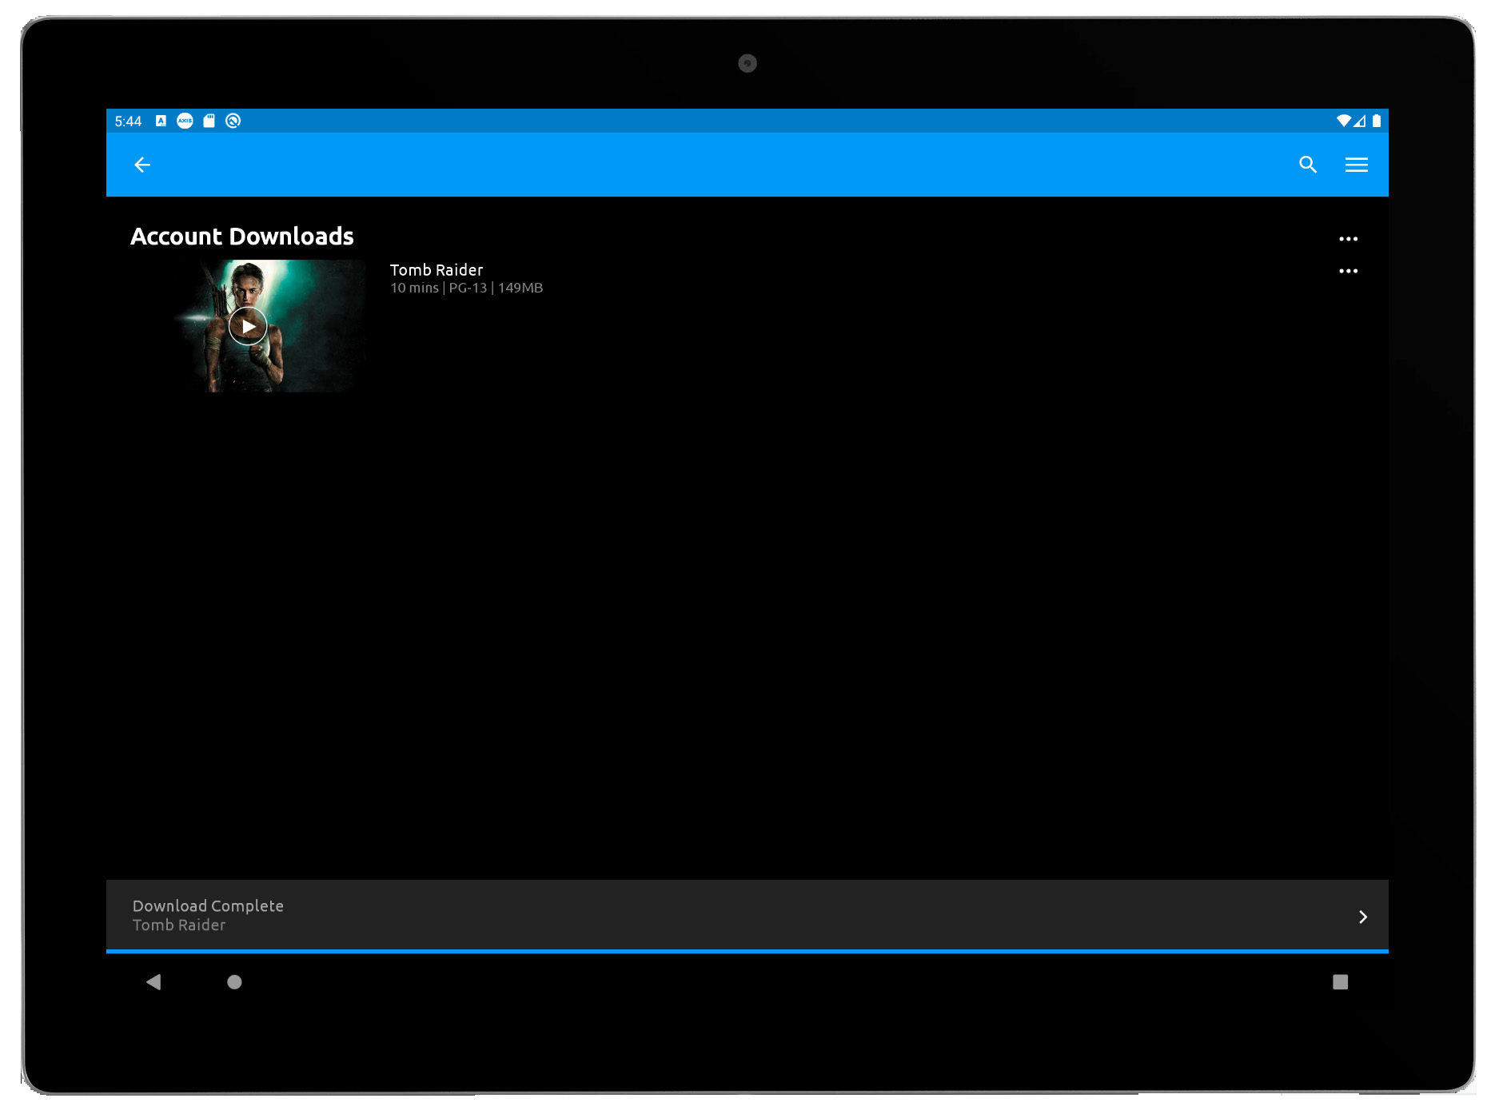Tap Android recent apps square button
This screenshot has height=1114, width=1503.
tap(1341, 982)
